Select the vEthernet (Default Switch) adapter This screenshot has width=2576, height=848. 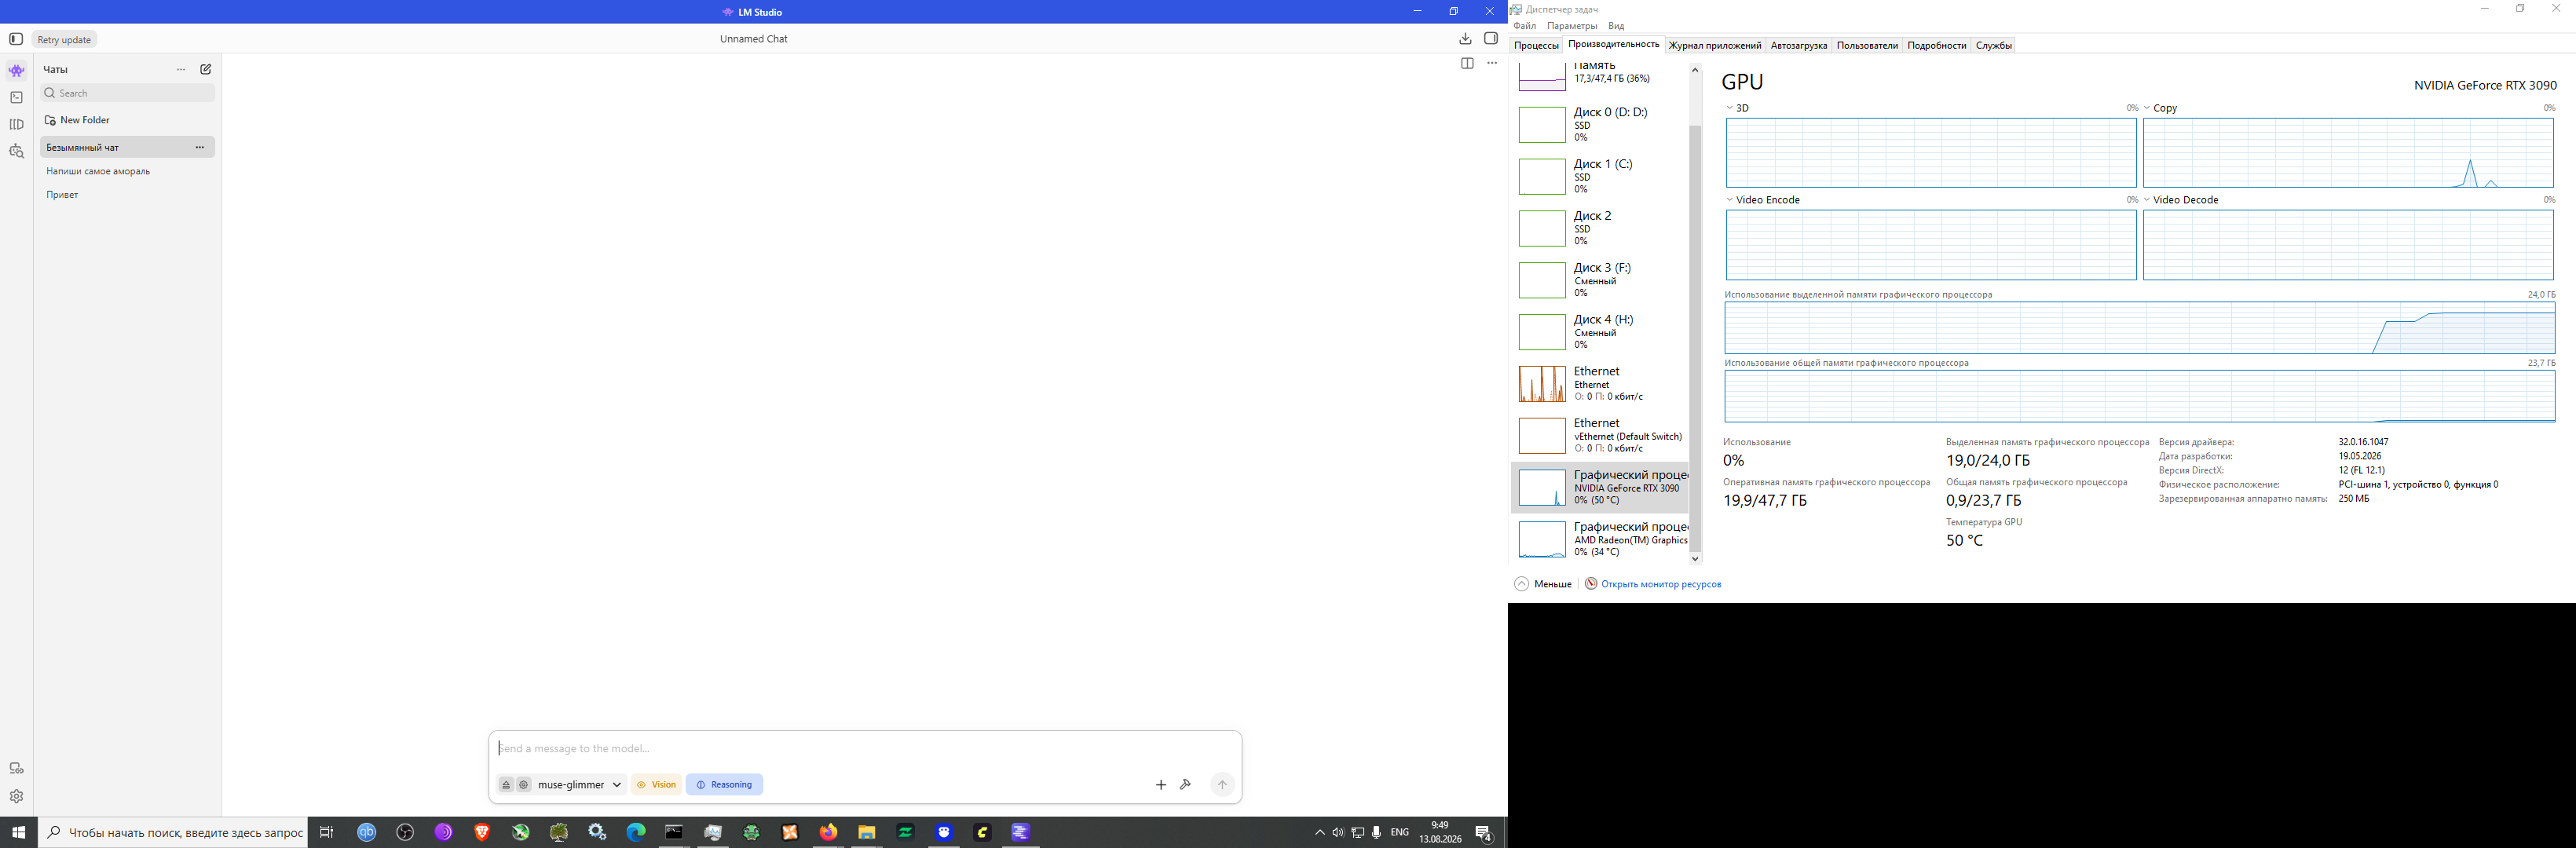click(x=1600, y=436)
